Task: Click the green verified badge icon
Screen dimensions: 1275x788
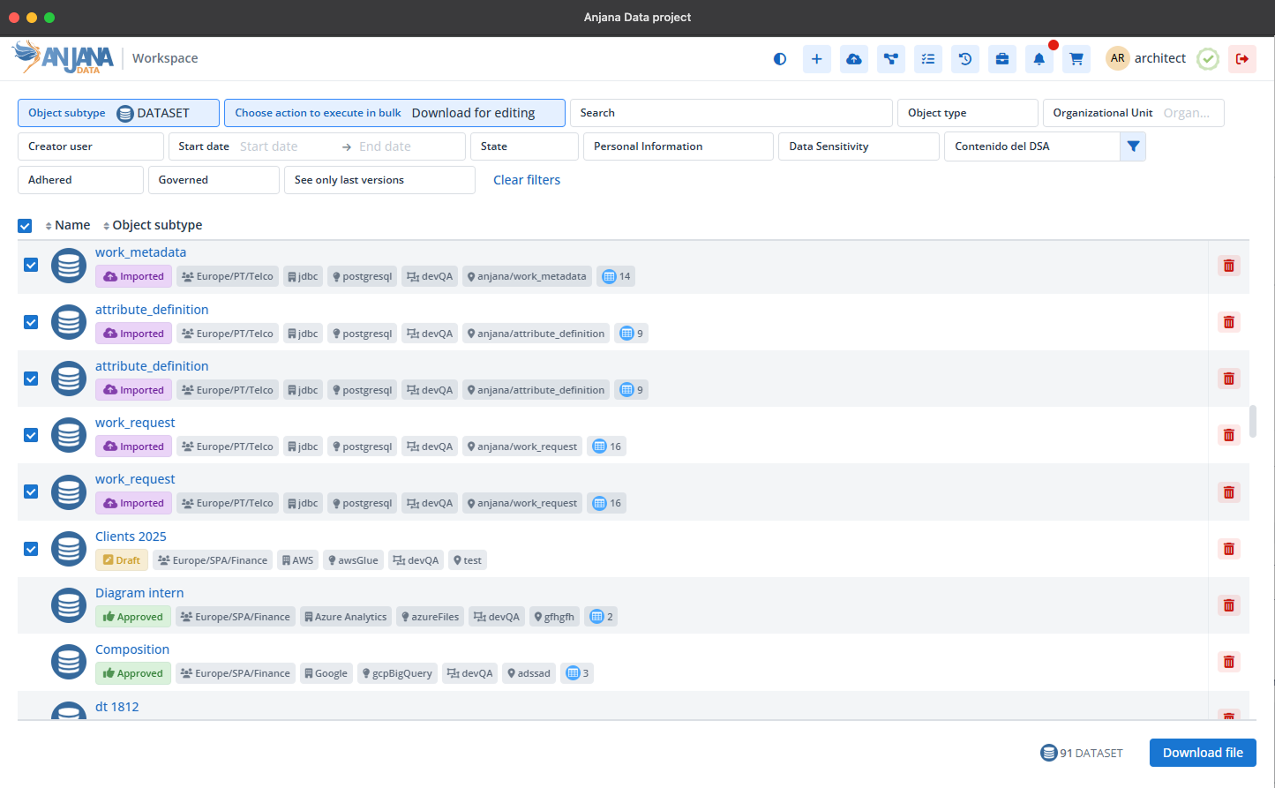Action: [1208, 59]
